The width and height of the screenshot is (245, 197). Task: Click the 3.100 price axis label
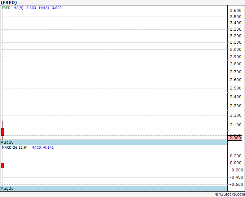(236, 42)
